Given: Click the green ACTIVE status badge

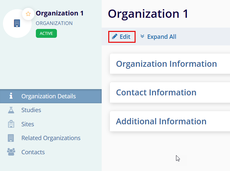Looking at the screenshot, I should coord(46,33).
